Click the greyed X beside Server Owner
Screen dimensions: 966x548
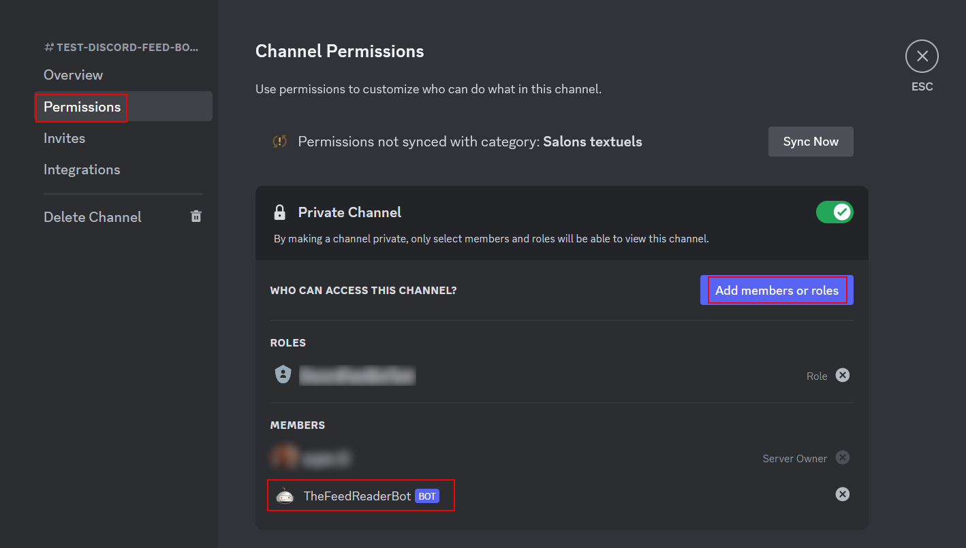coord(843,457)
